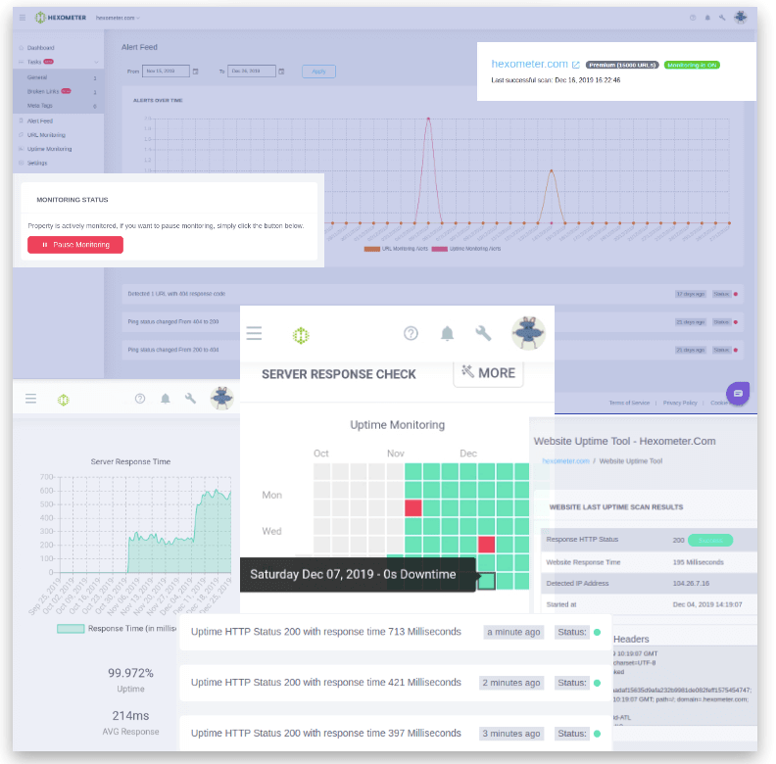Click wrench icon above Server Response Time chart
Screen dimensions: 776x764
click(190, 399)
